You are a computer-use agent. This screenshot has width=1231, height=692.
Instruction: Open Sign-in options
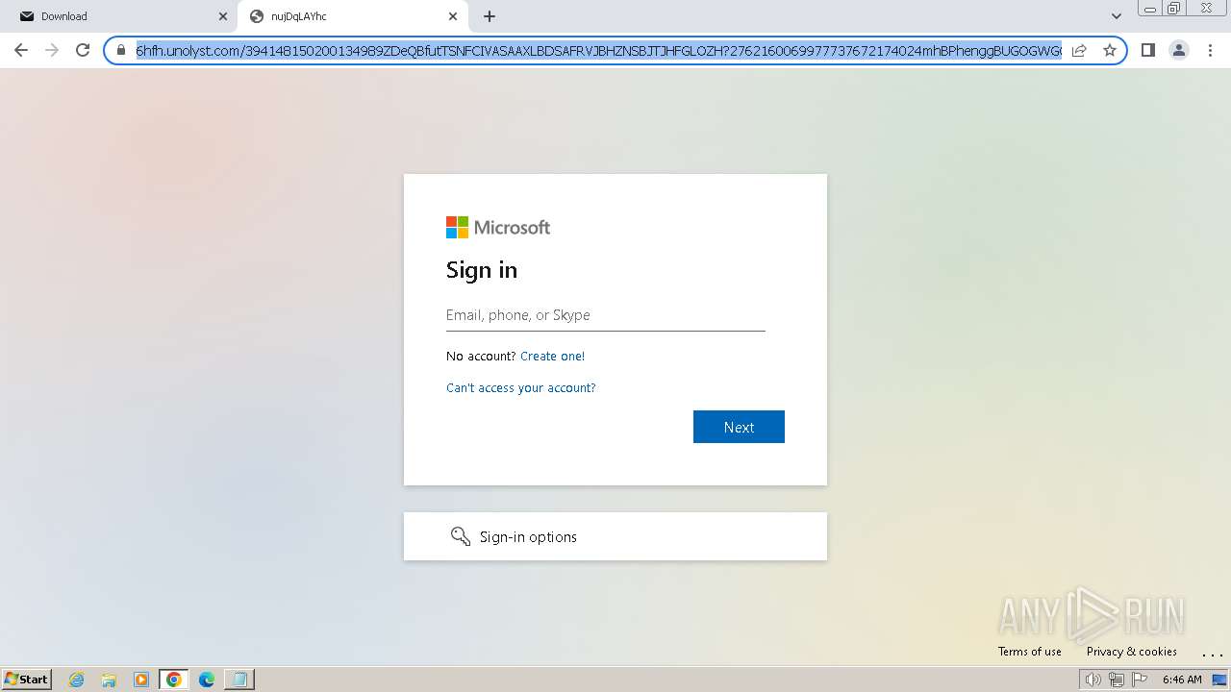pyautogui.click(x=615, y=536)
